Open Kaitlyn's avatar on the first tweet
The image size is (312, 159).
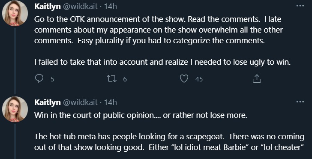pyautogui.click(x=15, y=13)
